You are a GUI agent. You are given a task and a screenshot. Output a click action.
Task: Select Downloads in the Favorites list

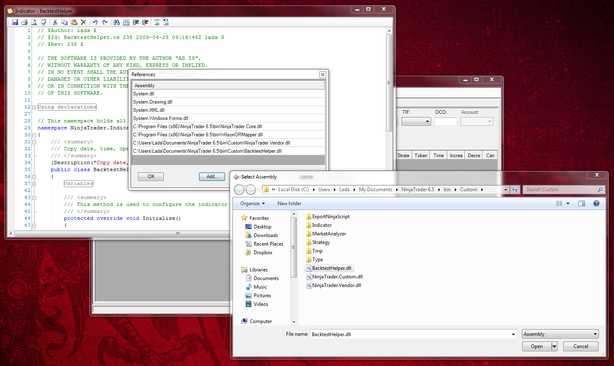tap(265, 235)
